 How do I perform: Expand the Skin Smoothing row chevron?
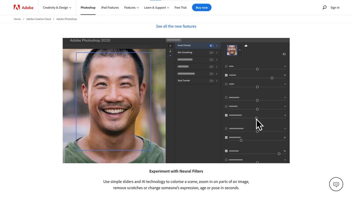point(216,52)
